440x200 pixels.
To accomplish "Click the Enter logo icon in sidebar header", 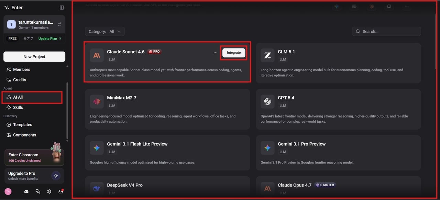I will point(7,8).
